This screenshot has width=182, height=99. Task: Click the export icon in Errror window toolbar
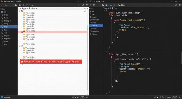[x=80, y=5]
